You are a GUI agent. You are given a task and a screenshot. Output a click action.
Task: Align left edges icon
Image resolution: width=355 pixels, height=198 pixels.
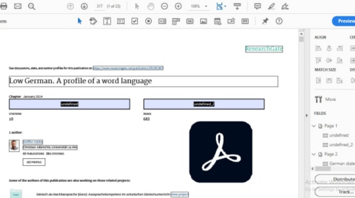[318, 48]
